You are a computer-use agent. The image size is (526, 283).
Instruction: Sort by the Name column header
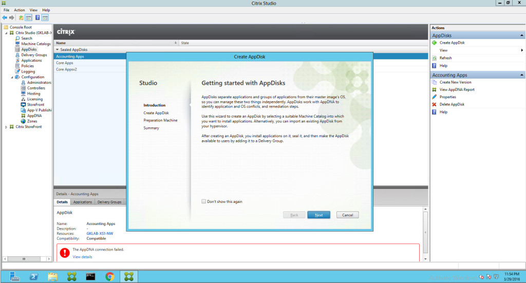pyautogui.click(x=116, y=43)
